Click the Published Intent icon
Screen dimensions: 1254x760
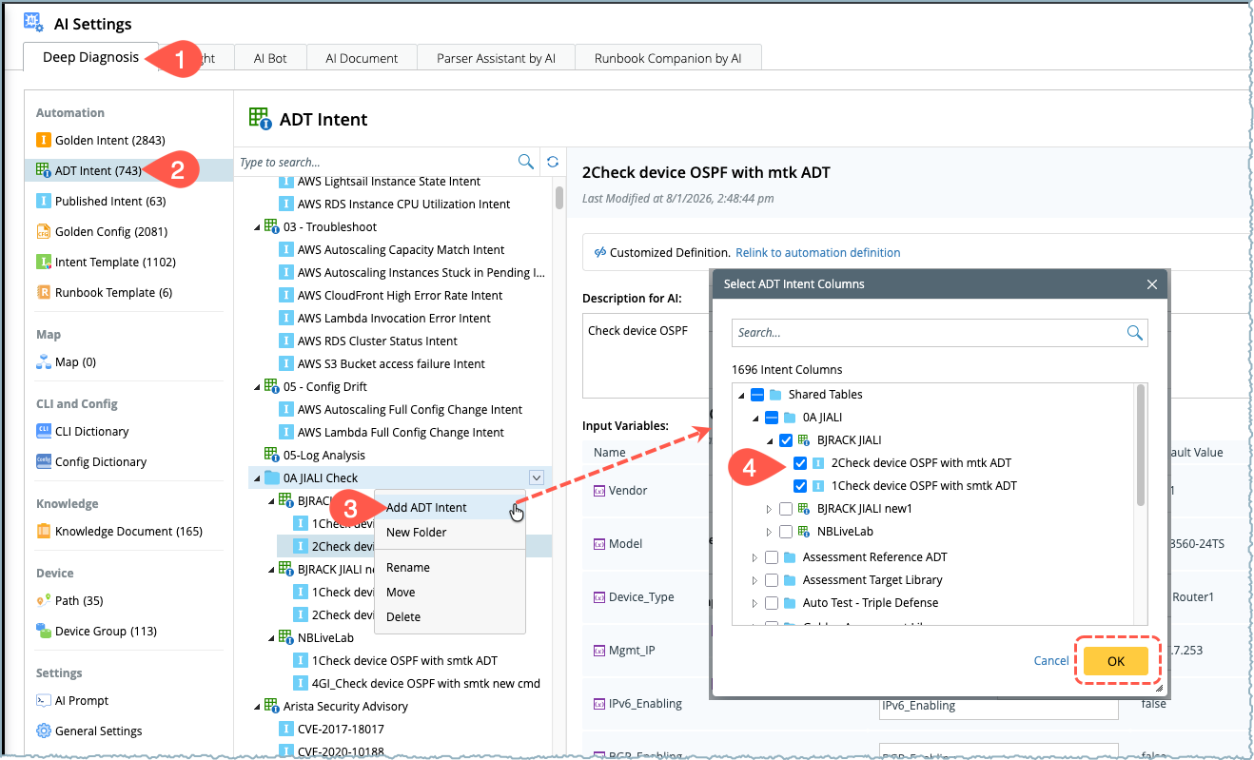coord(43,201)
